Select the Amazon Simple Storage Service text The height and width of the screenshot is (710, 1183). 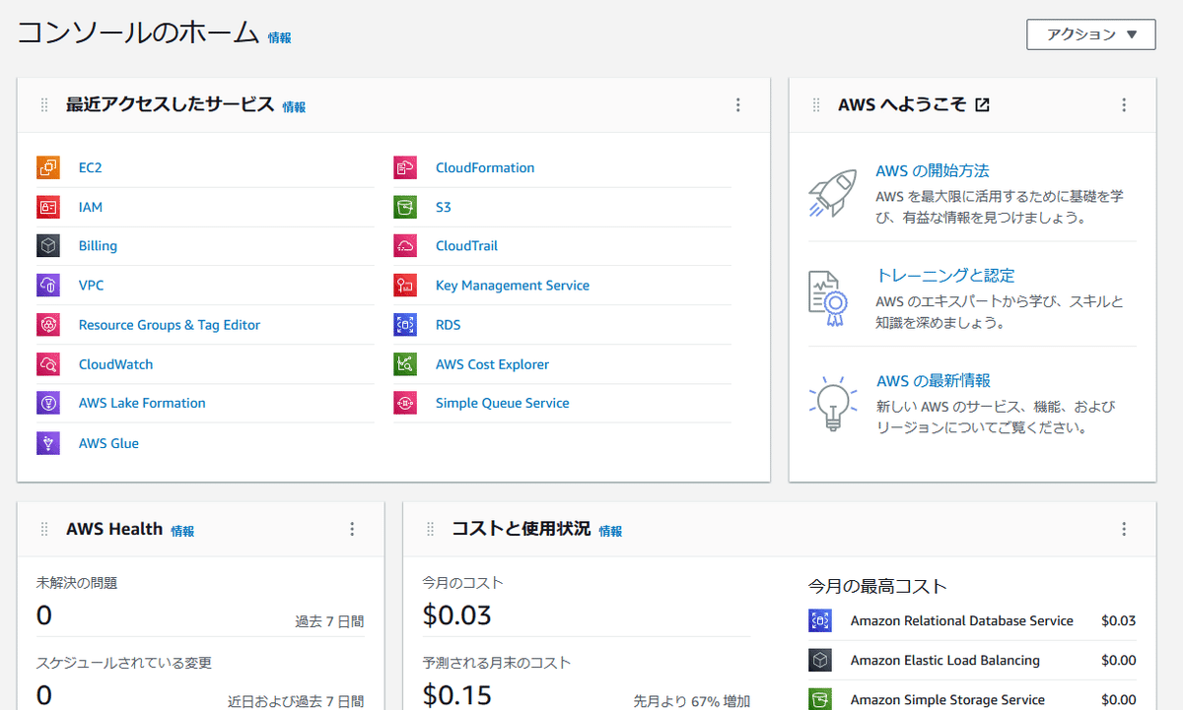point(947,700)
